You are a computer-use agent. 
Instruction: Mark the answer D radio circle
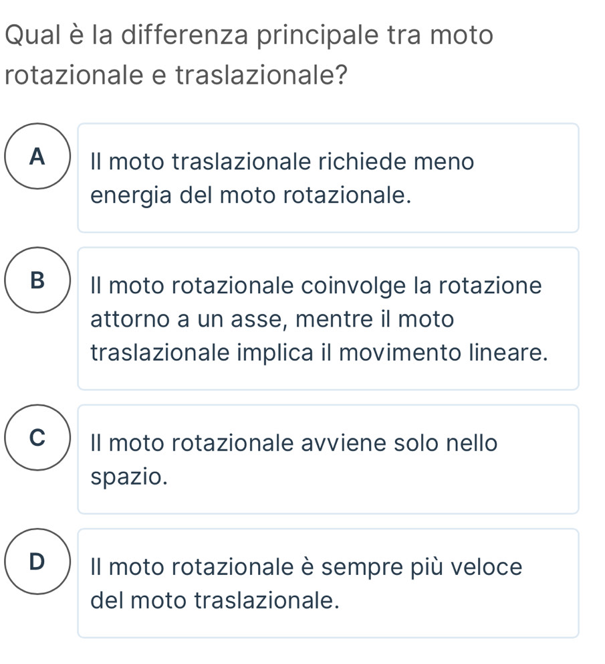37,562
